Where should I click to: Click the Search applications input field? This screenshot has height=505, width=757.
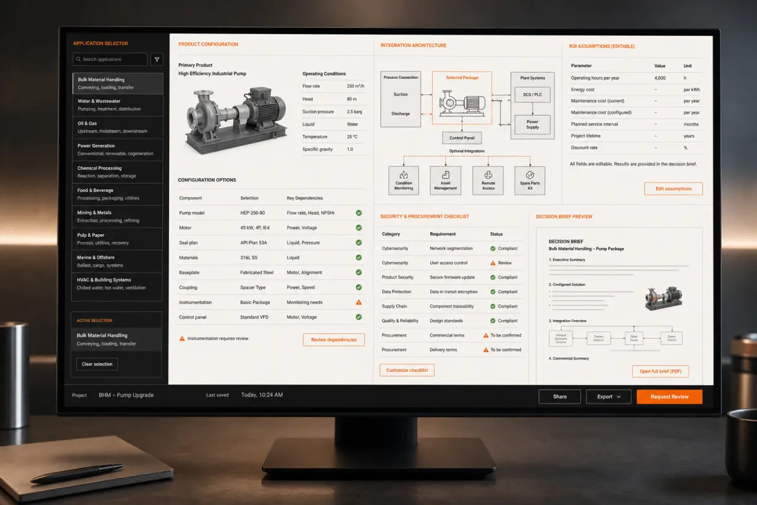click(x=110, y=59)
